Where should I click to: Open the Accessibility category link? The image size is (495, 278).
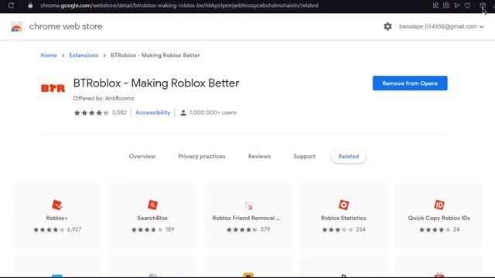pos(153,113)
